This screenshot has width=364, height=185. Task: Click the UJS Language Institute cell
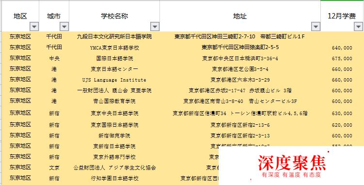pos(114,80)
